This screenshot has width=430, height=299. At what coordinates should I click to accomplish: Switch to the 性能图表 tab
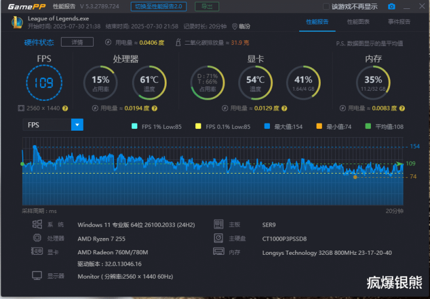click(x=358, y=21)
